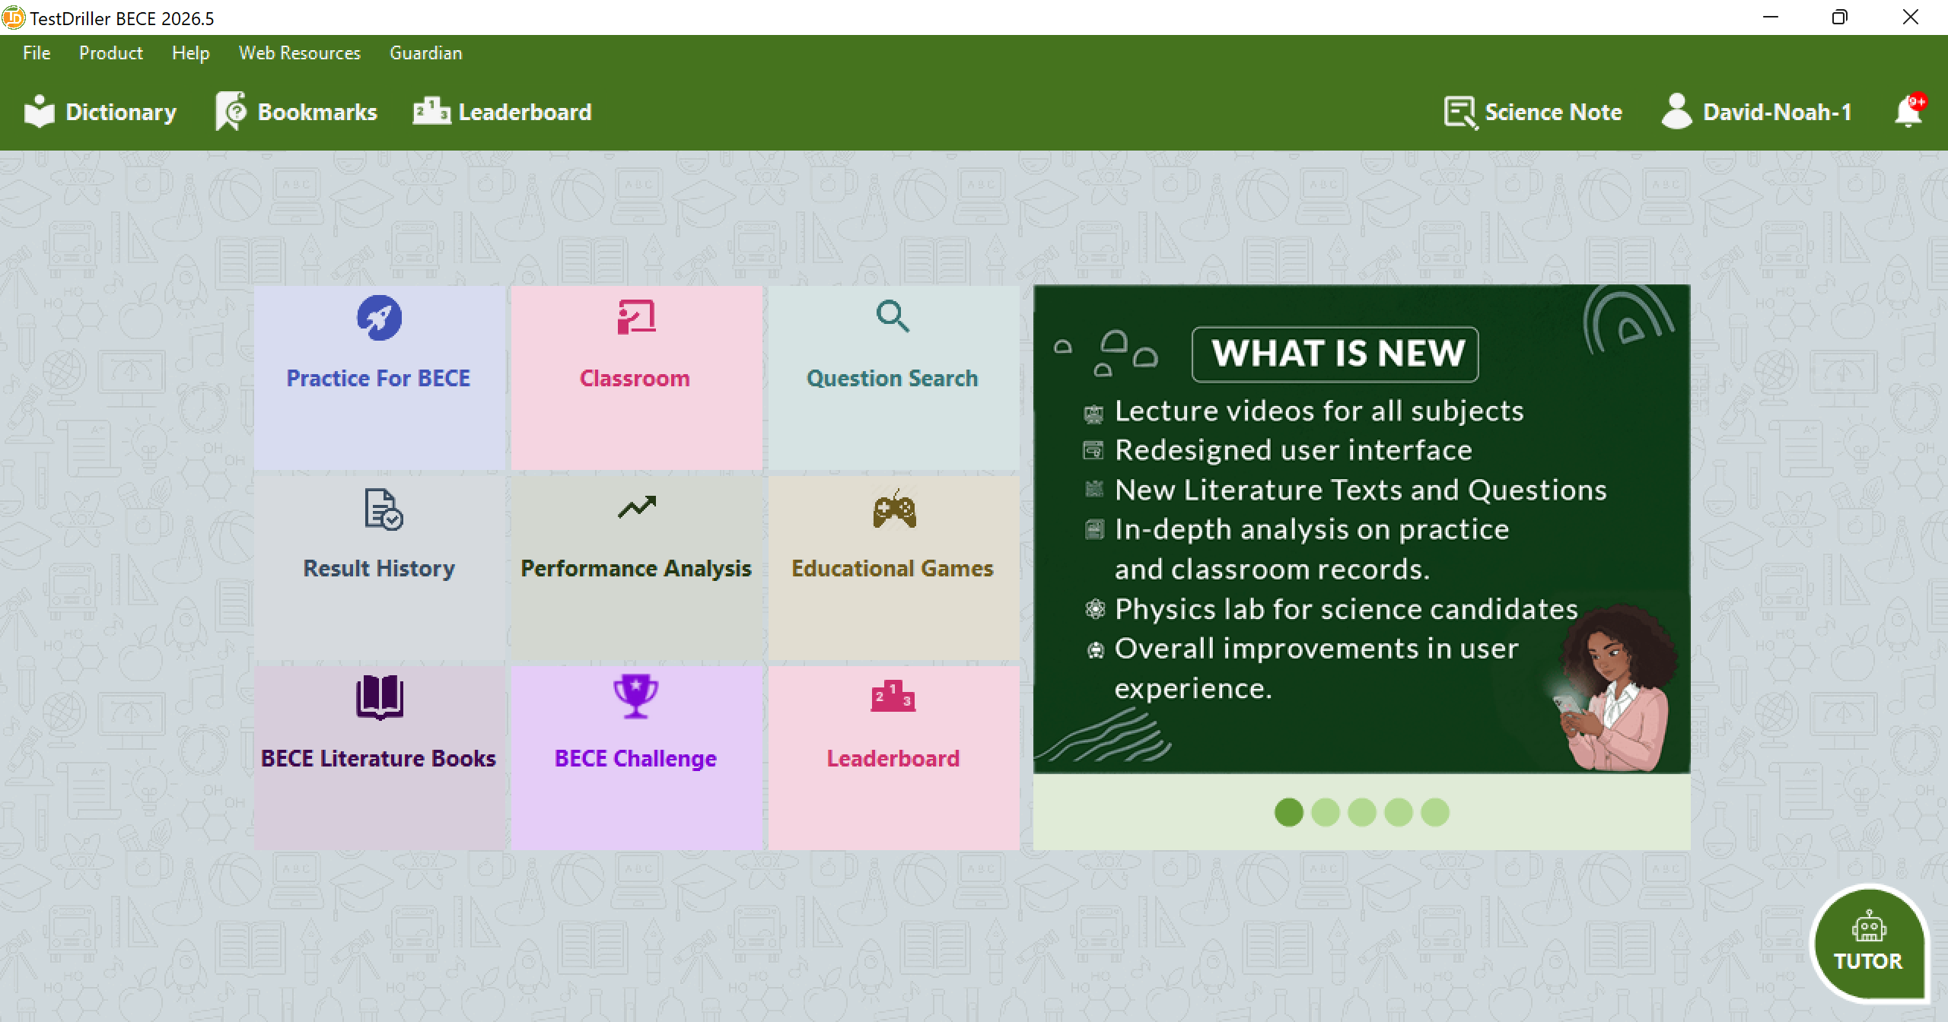1948x1022 pixels.
Task: Open BECE Literature Books label
Action: (378, 758)
